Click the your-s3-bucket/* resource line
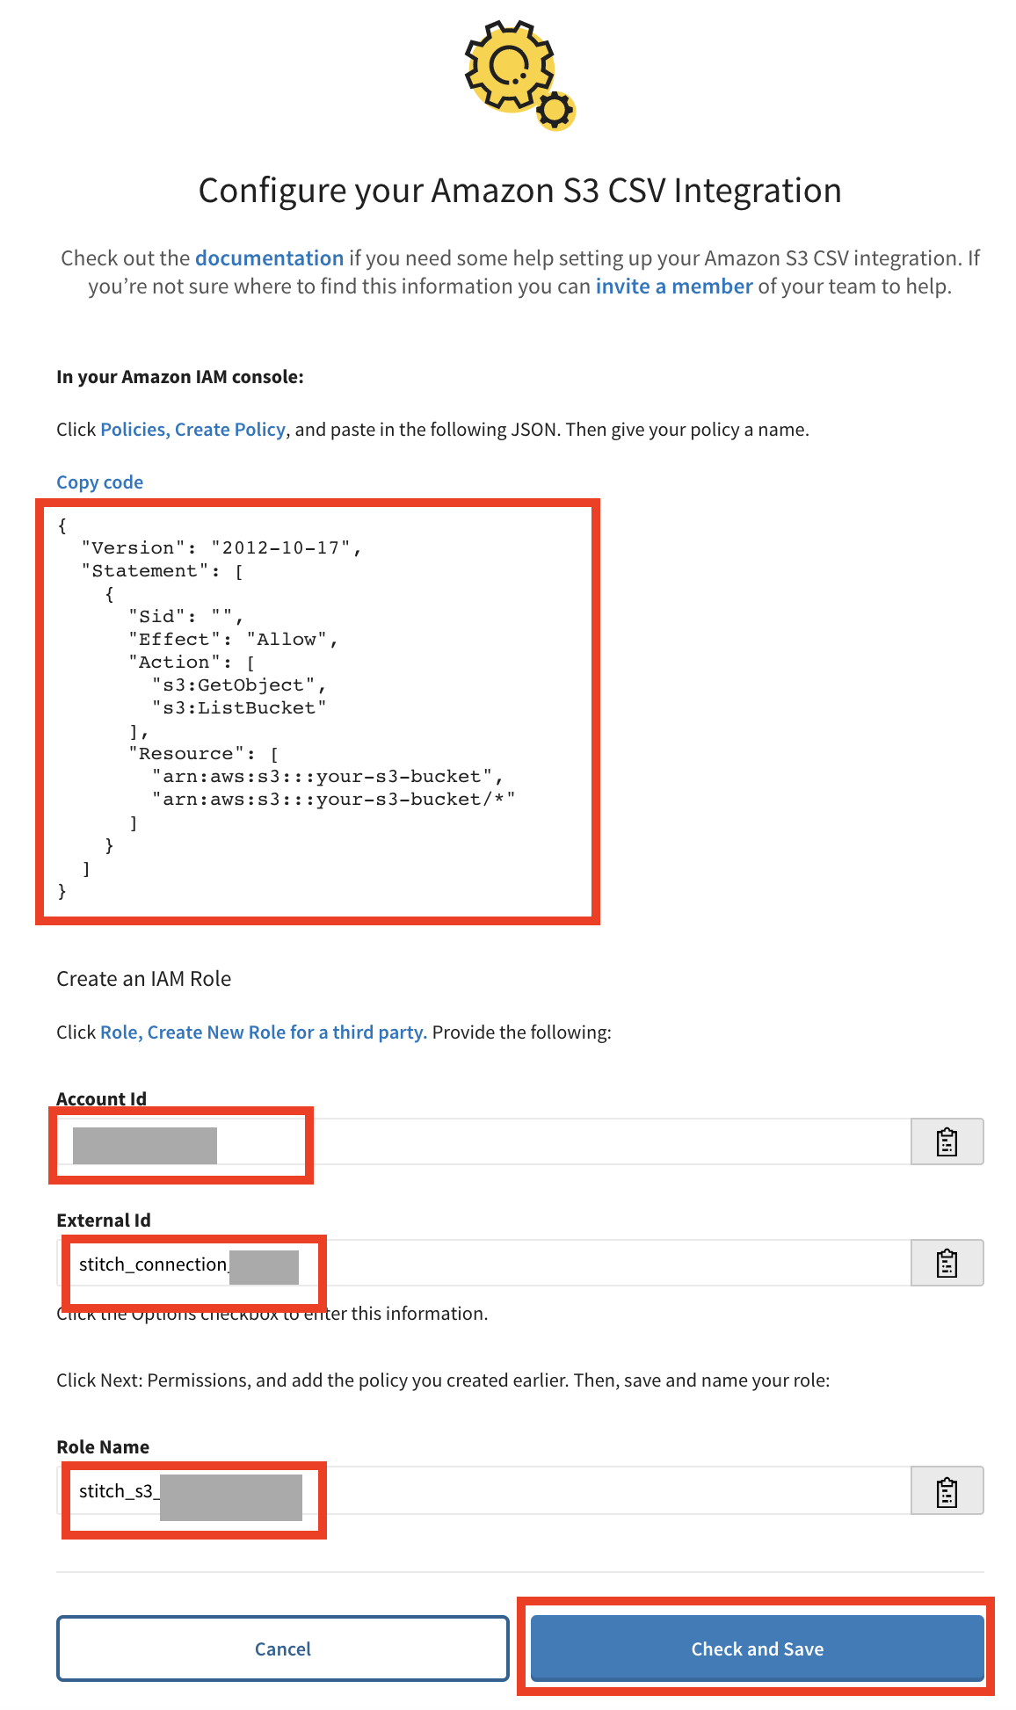 tap(333, 800)
